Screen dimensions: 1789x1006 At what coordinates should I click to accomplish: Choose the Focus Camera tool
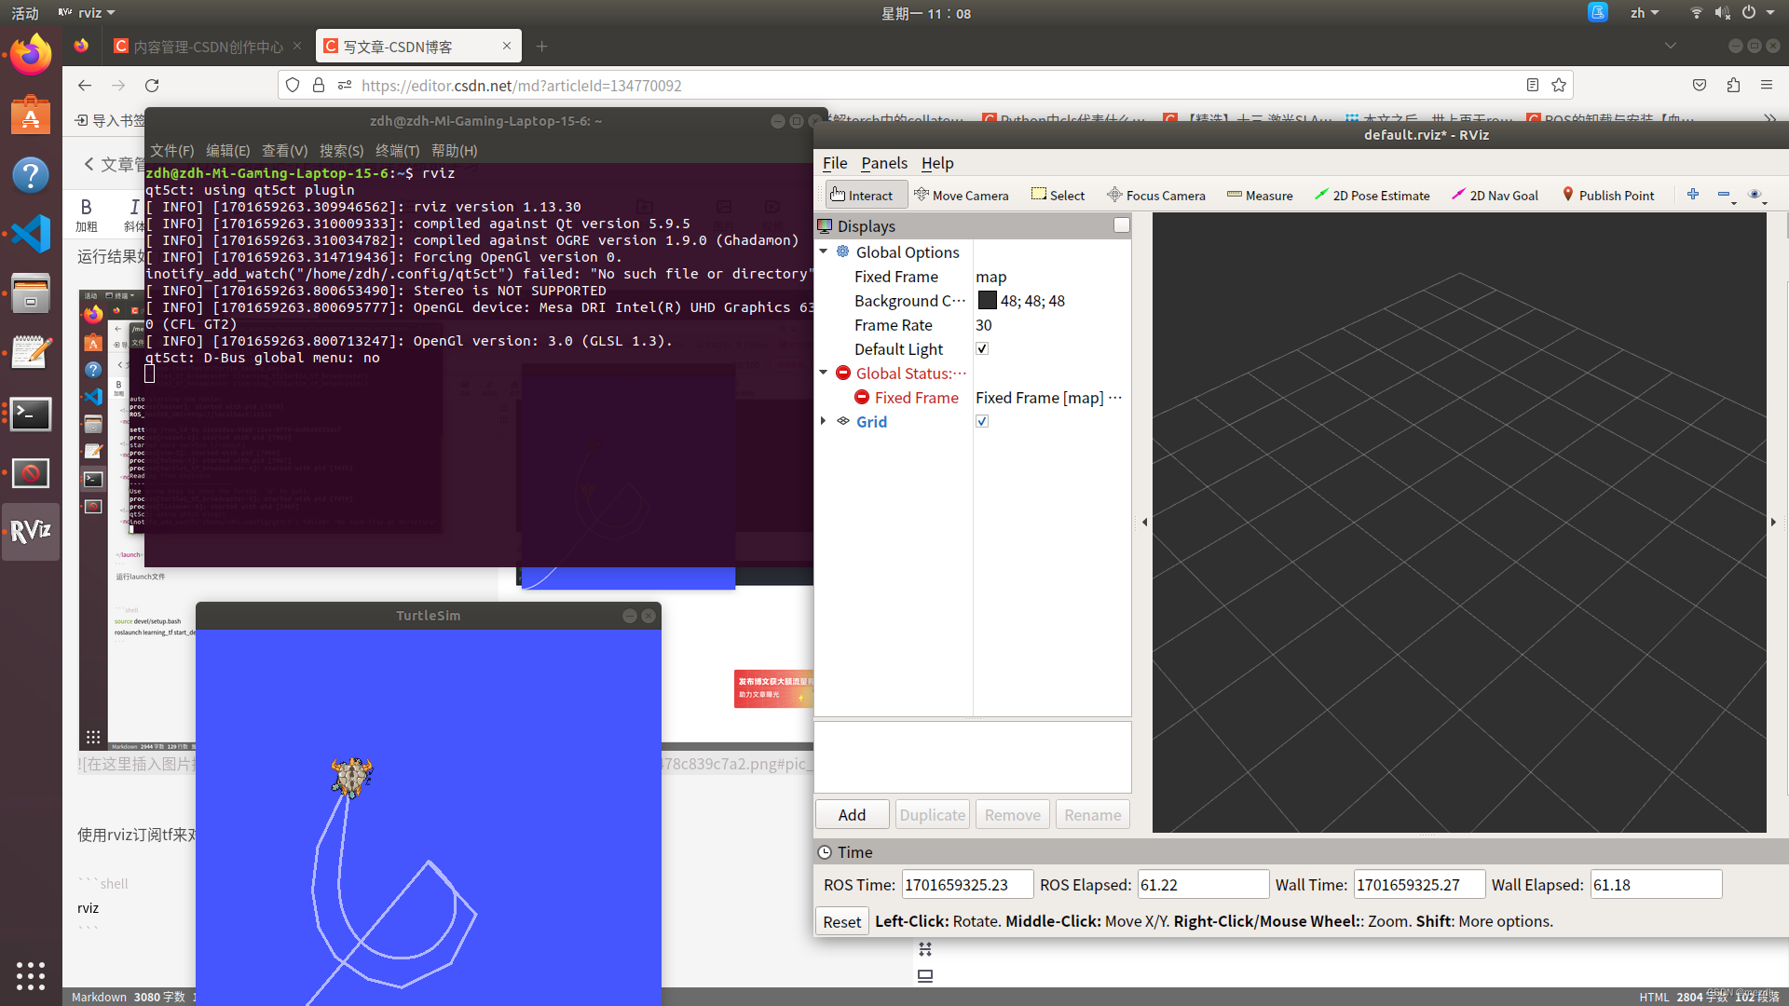[1155, 195]
